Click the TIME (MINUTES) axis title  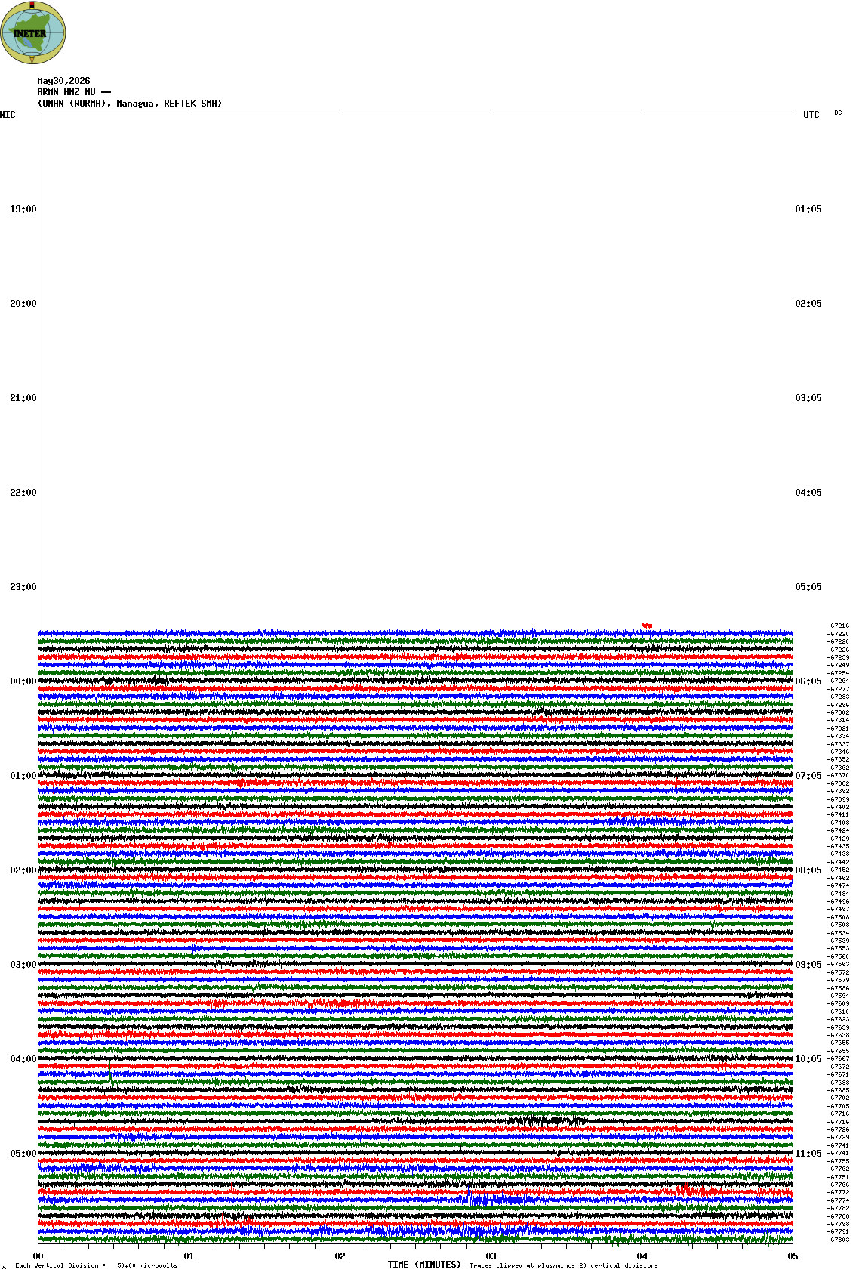424,1264
